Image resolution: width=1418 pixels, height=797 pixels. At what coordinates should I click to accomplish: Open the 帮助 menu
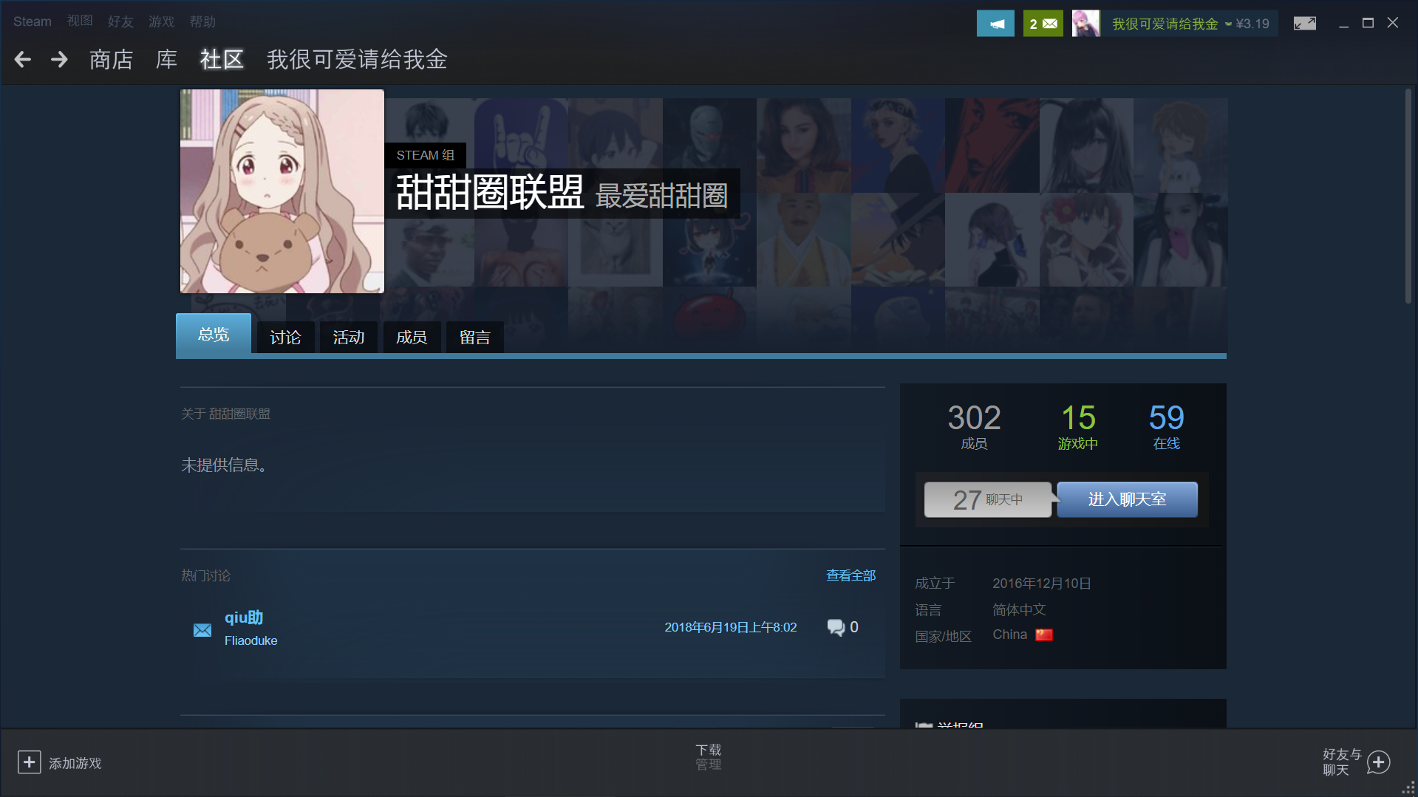202,21
